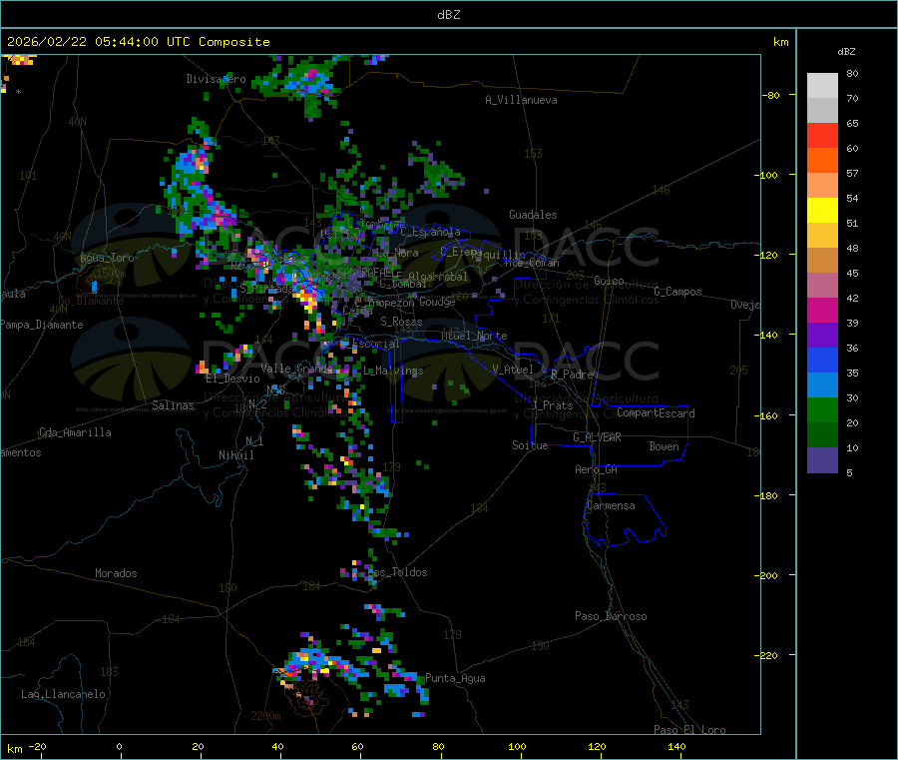Click the red 60 dBZ legend swatch
This screenshot has height=760, width=898.
tap(822, 135)
